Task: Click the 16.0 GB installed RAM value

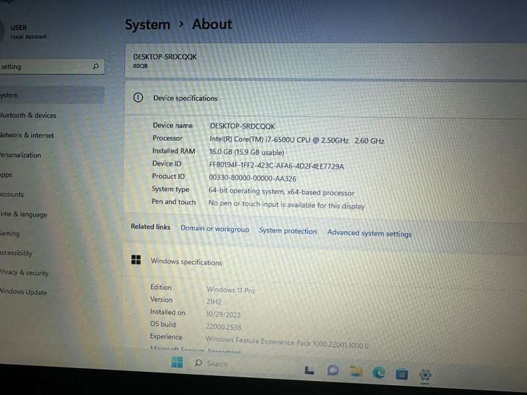Action: pos(246,152)
